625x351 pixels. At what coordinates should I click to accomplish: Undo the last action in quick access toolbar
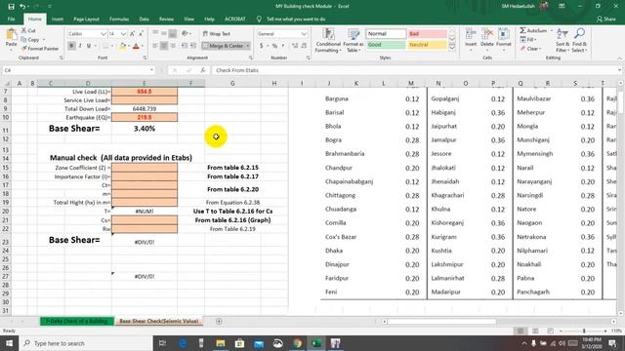coord(22,7)
